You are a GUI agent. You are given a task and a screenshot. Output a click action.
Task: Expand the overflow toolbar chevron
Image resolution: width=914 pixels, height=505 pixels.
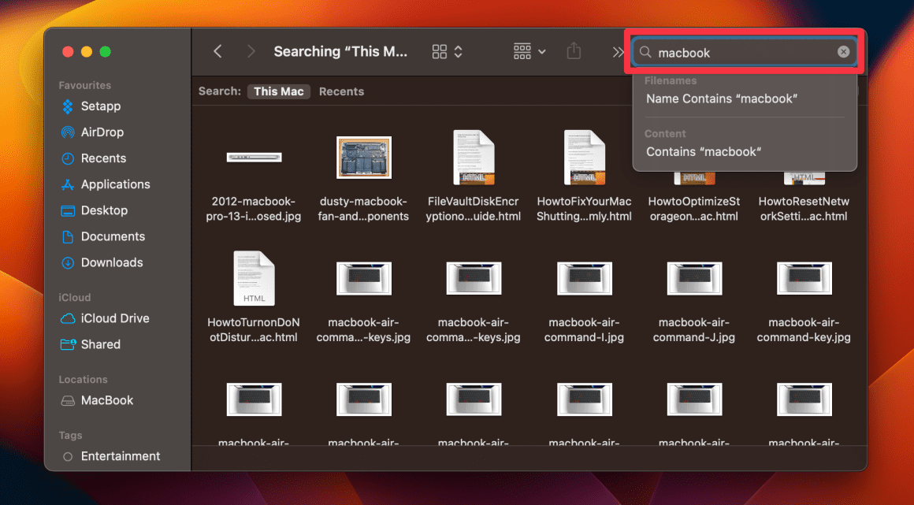618,50
